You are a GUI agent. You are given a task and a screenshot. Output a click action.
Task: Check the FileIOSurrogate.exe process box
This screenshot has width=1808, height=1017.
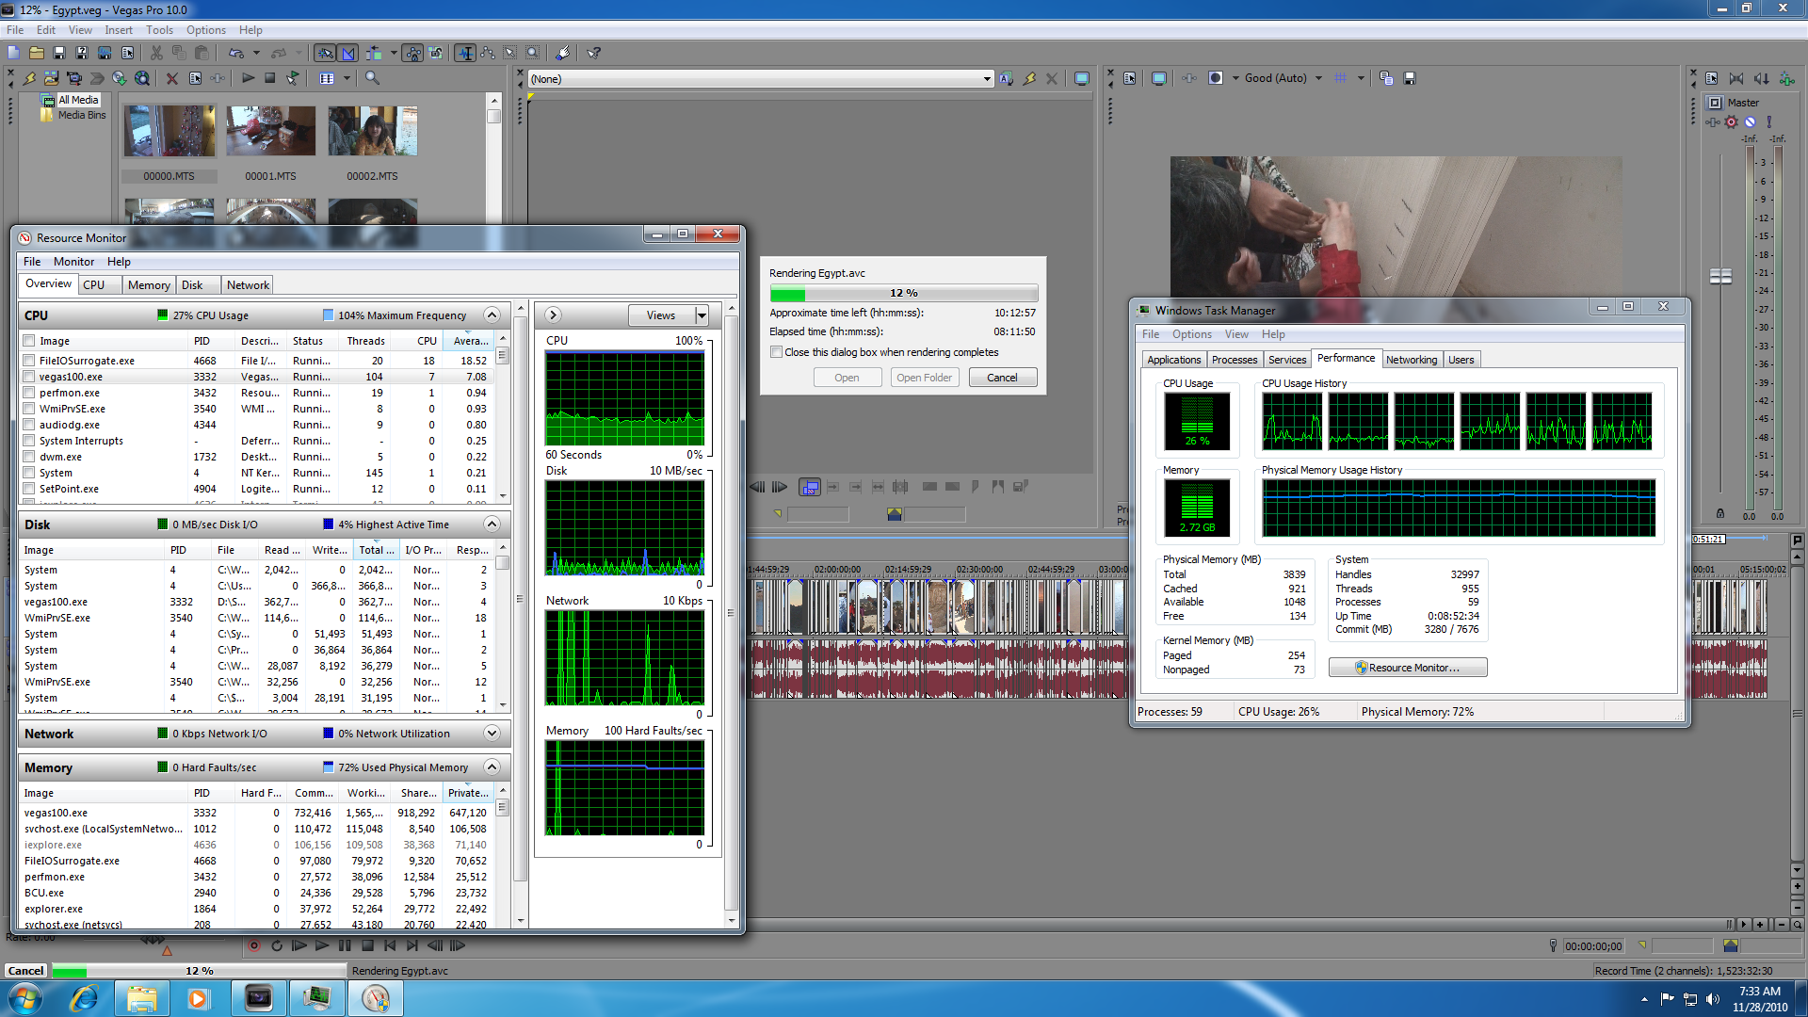click(29, 361)
